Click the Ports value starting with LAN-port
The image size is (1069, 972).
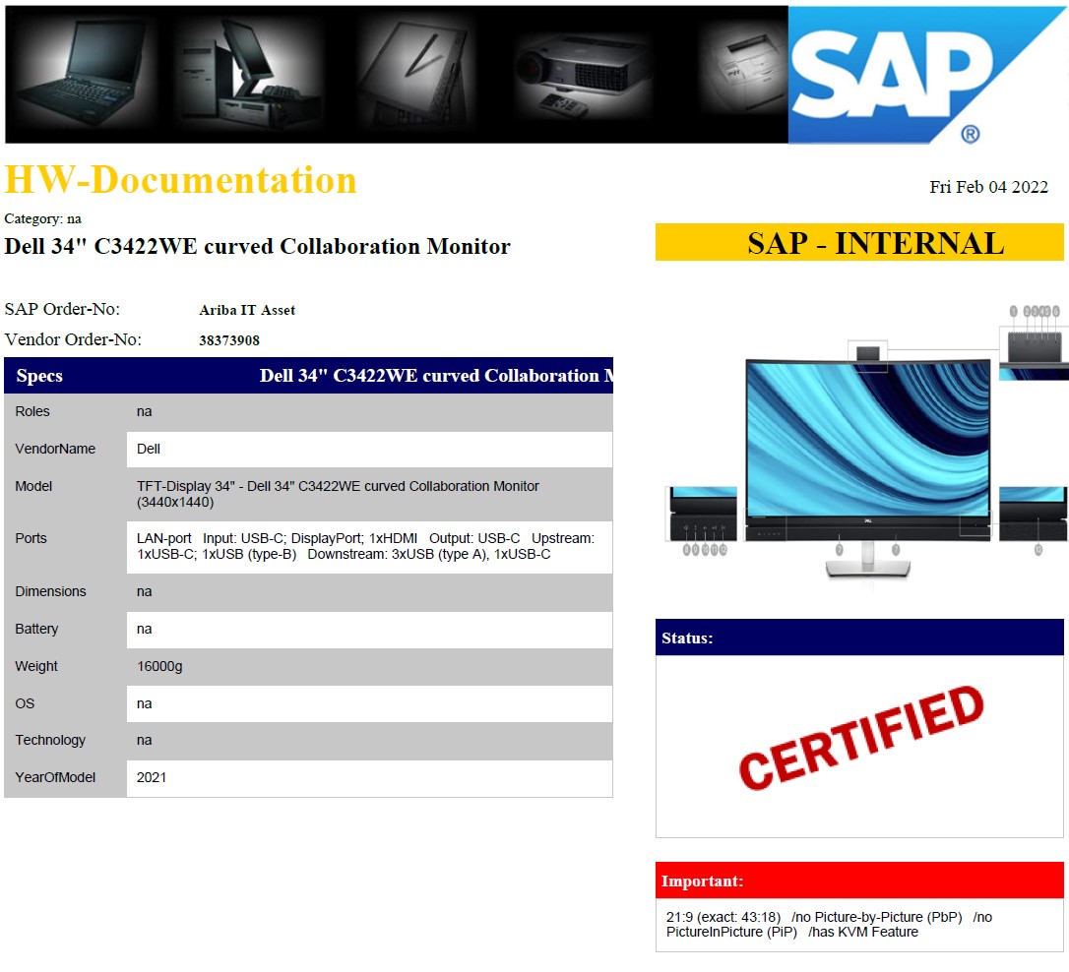tap(365, 546)
